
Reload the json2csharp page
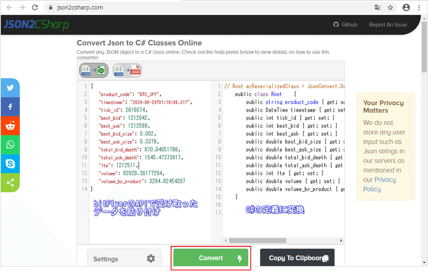coord(35,7)
